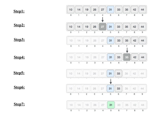Click the cell 14 in Step2 row
The width and height of the screenshot is (162, 121).
click(x=79, y=27)
